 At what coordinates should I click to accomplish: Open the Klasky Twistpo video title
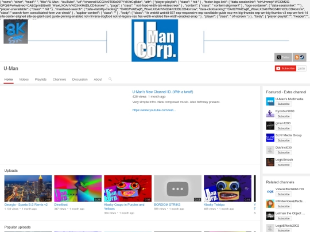[x=214, y=205]
